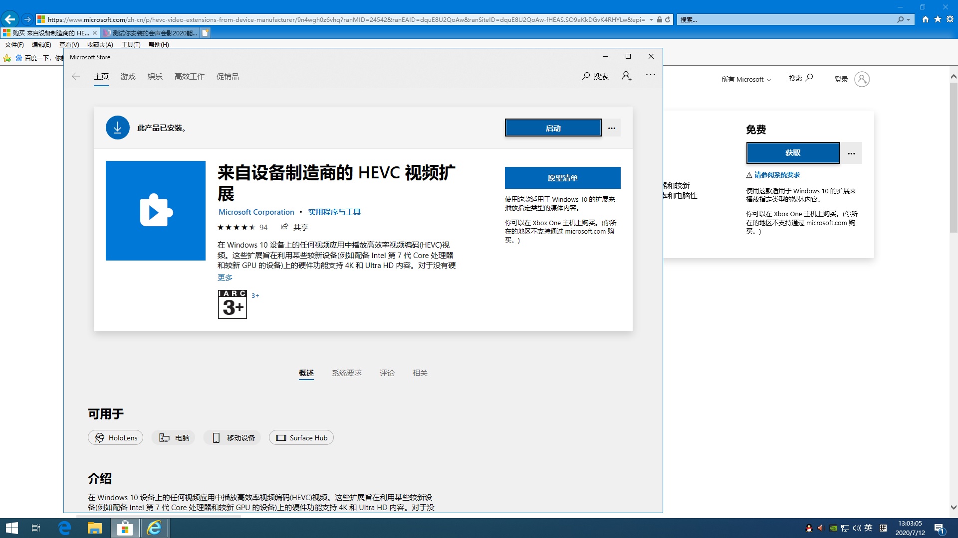Click the 电脑 device chip

(174, 437)
